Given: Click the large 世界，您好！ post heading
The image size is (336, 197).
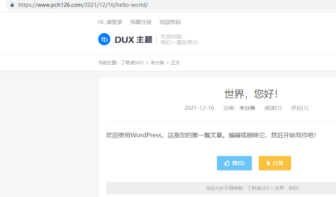Looking at the screenshot, I should click(x=251, y=94).
